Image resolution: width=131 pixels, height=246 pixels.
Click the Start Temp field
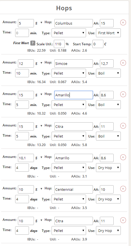(98, 44)
